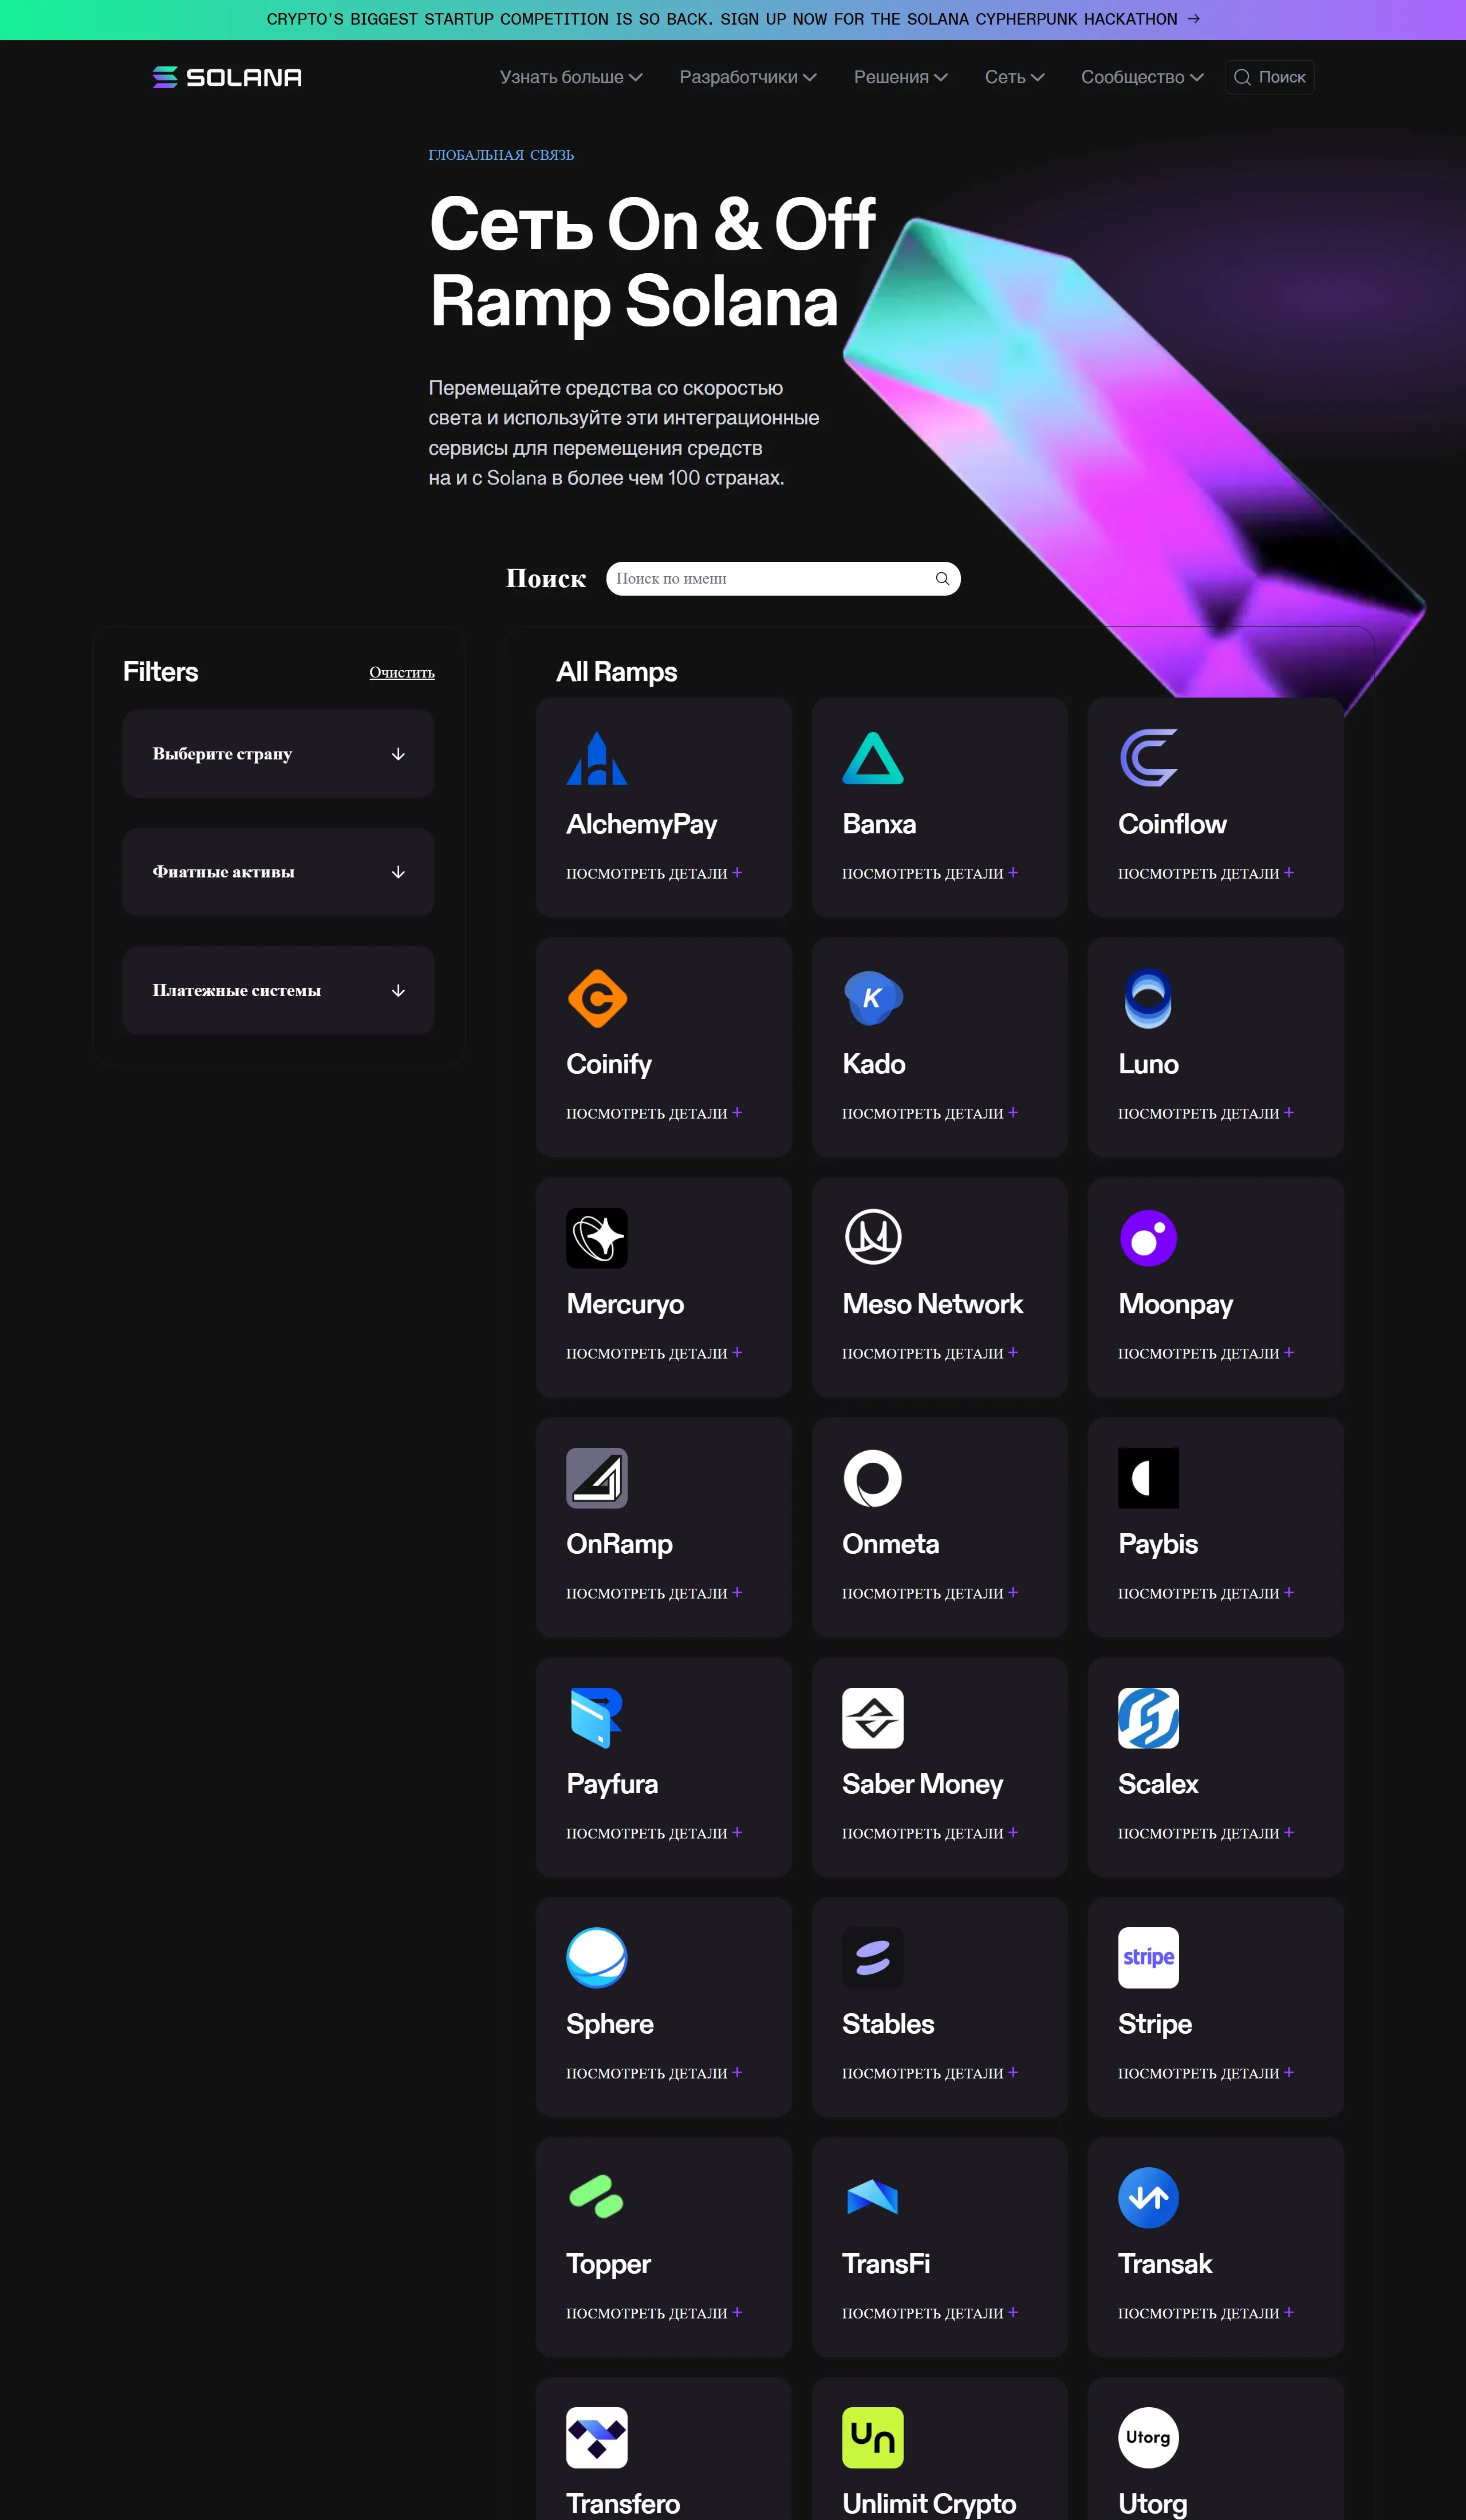The height and width of the screenshot is (2520, 1466).
Task: Open the Узнать больше menu
Action: tap(570, 77)
